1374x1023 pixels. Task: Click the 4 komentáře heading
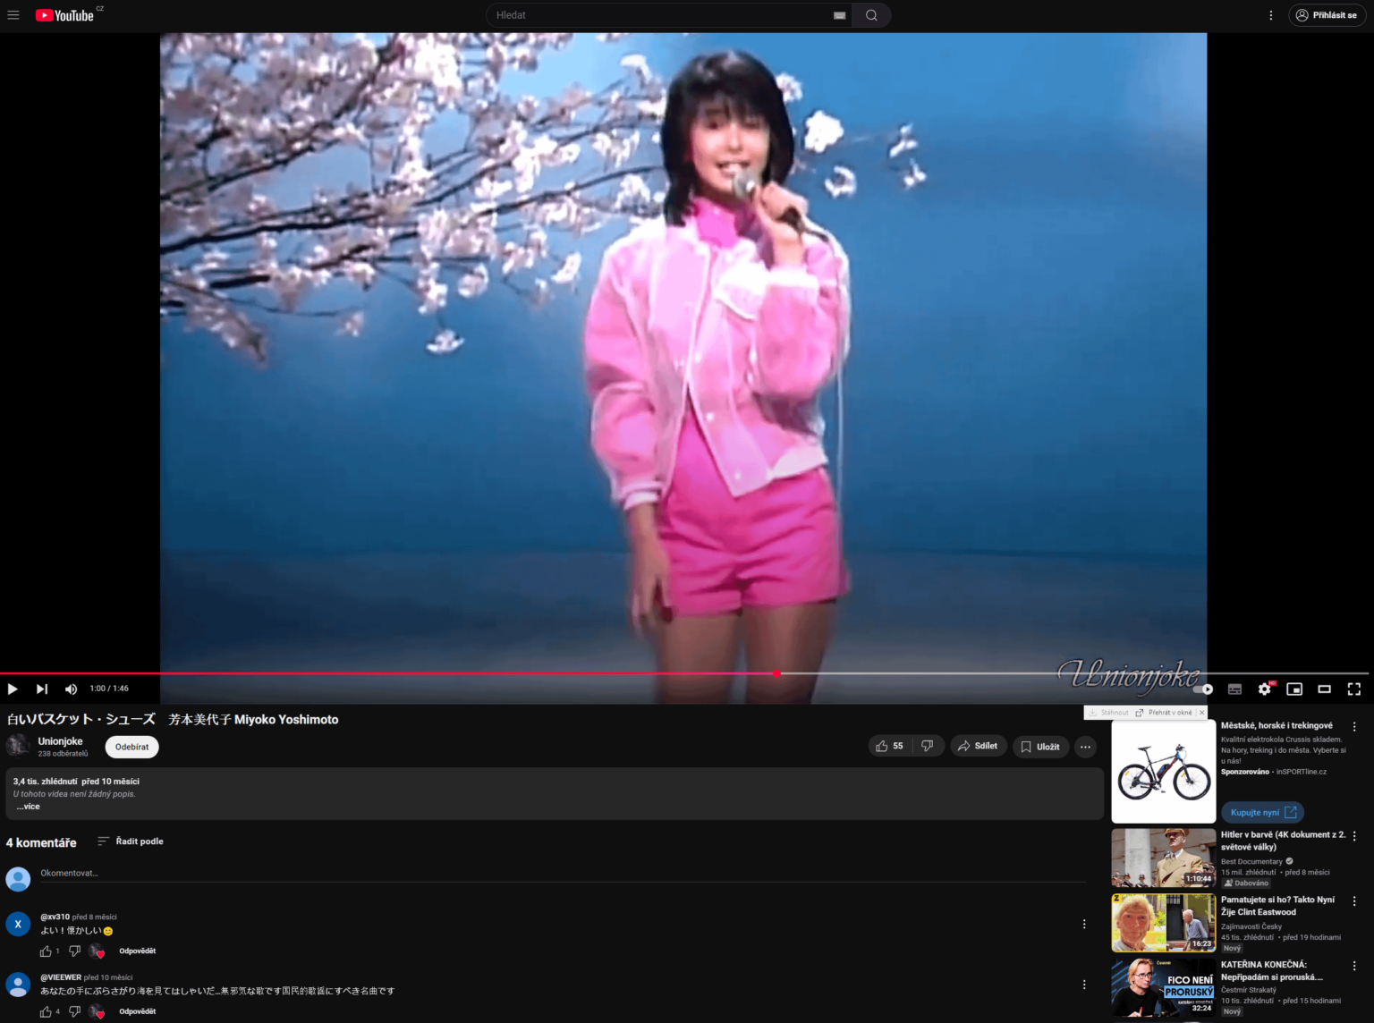[41, 842]
